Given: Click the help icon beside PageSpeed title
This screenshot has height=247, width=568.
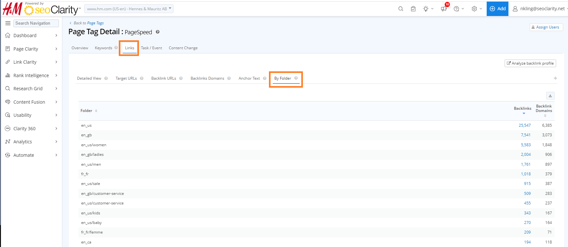Looking at the screenshot, I should [x=158, y=32].
